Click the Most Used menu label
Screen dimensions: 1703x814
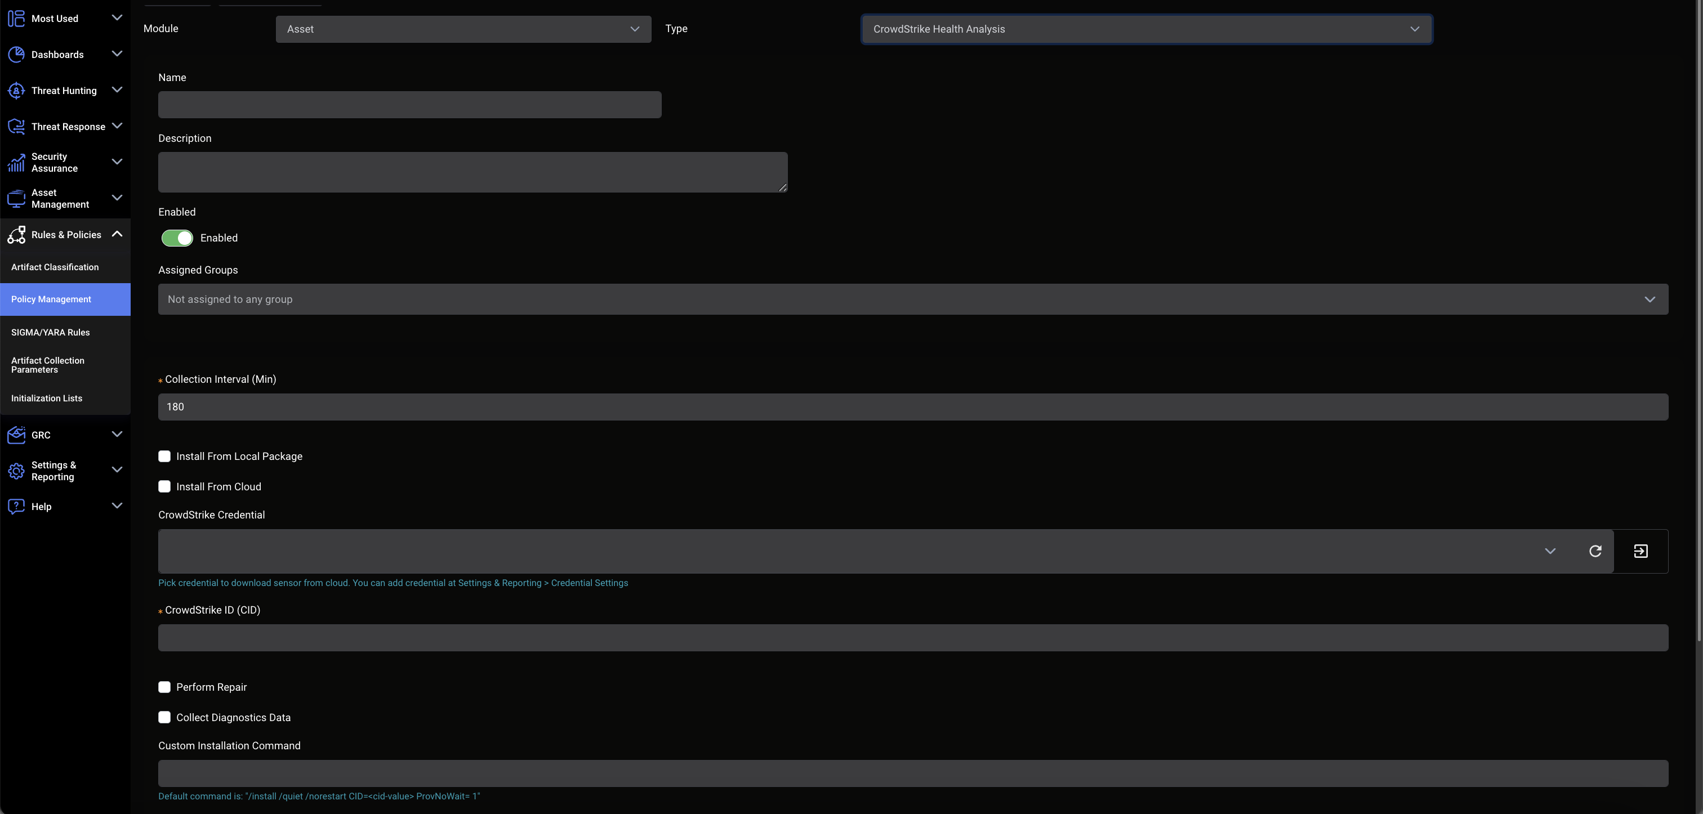[55, 19]
